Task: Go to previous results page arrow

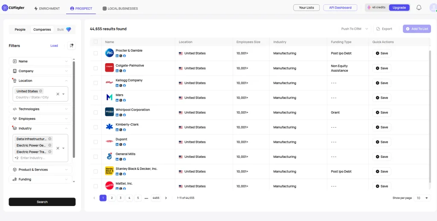Action: pyautogui.click(x=94, y=198)
